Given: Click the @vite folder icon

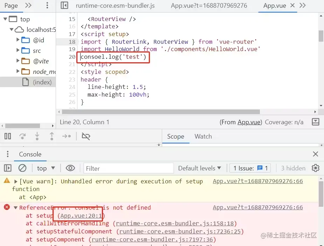Looking at the screenshot, I should pos(26,61).
